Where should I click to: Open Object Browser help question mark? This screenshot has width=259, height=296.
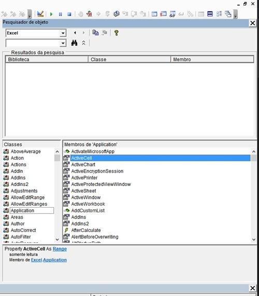coord(116,33)
